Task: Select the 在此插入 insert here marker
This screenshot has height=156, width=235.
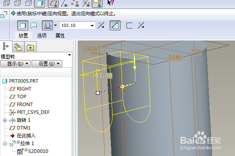Action: (23, 136)
